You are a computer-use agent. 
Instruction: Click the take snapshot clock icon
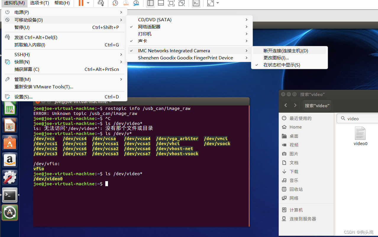115,3
